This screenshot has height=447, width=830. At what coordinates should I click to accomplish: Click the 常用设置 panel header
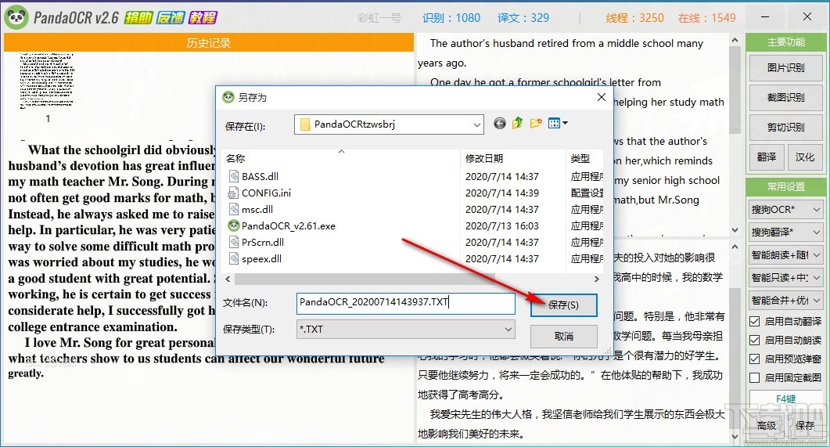click(x=786, y=187)
